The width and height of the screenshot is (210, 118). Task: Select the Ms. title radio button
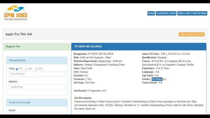click(x=26, y=69)
